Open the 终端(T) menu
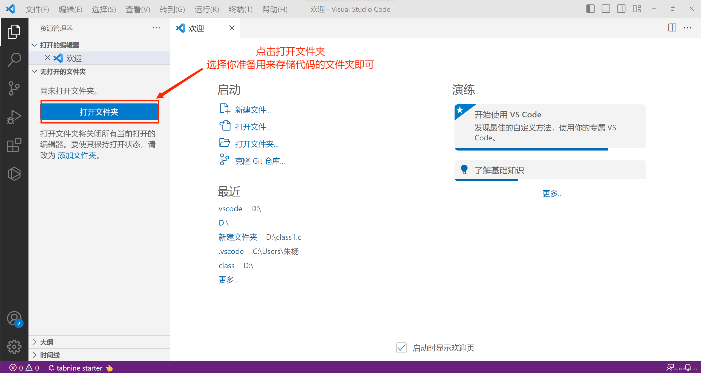 (240, 9)
